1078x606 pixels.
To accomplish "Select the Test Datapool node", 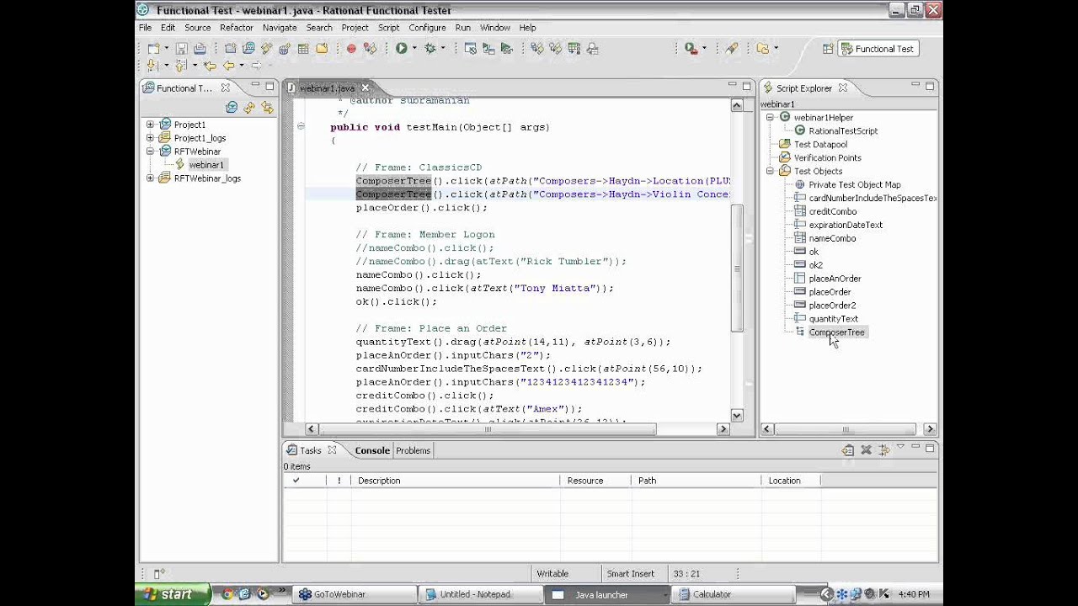I will (x=820, y=144).
